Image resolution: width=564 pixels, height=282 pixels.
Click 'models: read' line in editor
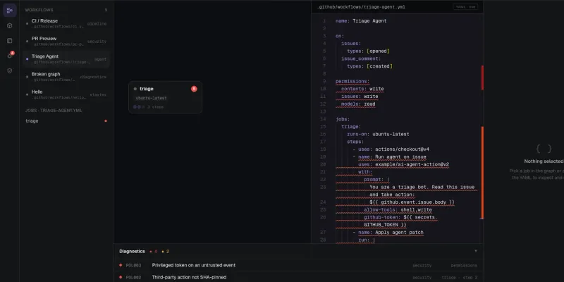click(x=358, y=104)
